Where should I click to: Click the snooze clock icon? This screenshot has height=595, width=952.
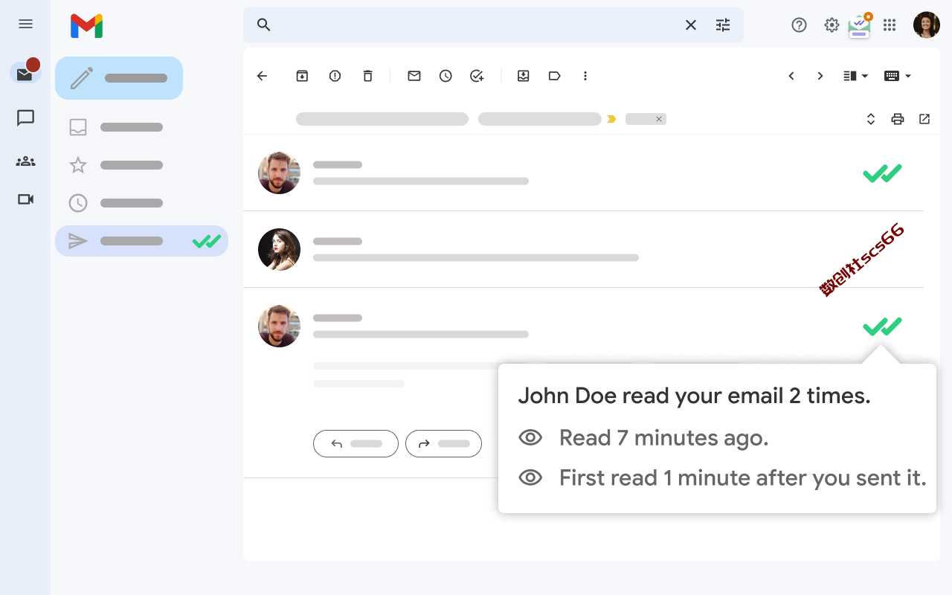(x=446, y=76)
